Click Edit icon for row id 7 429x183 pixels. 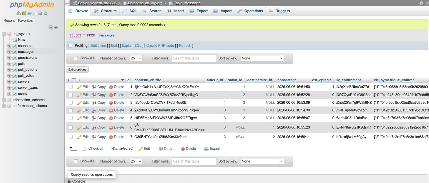(x=79, y=137)
